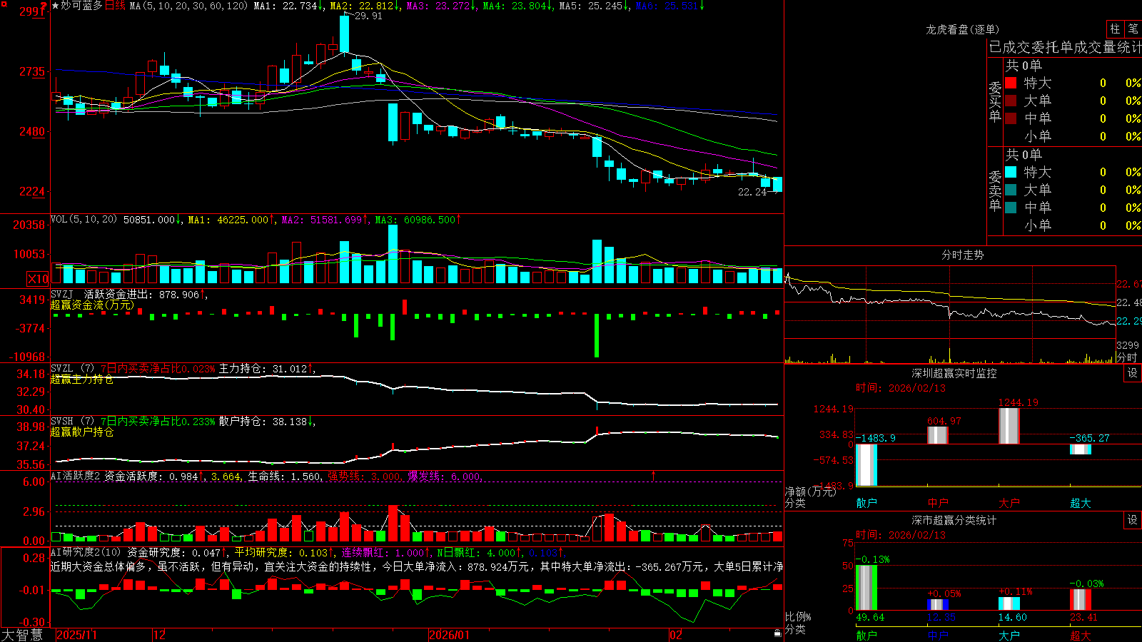Click the red question mark icon

pos(44,6)
